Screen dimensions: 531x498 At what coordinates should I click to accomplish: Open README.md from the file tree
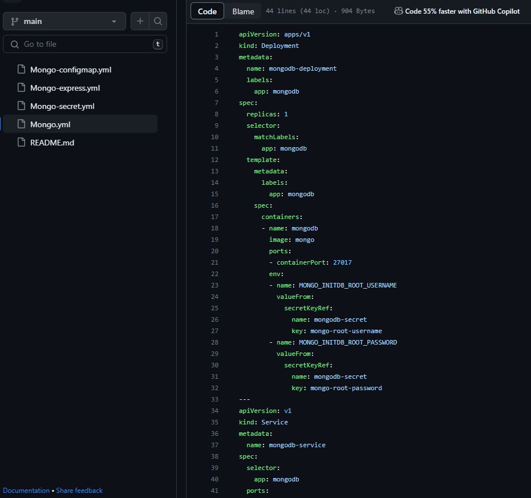point(52,143)
